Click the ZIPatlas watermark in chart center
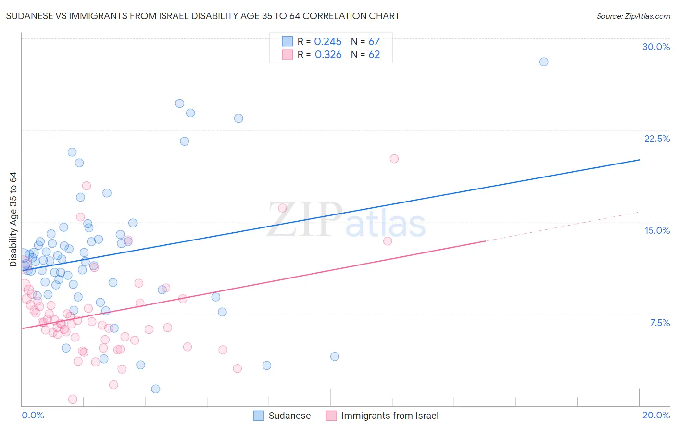The width and height of the screenshot is (676, 429). pos(346,220)
